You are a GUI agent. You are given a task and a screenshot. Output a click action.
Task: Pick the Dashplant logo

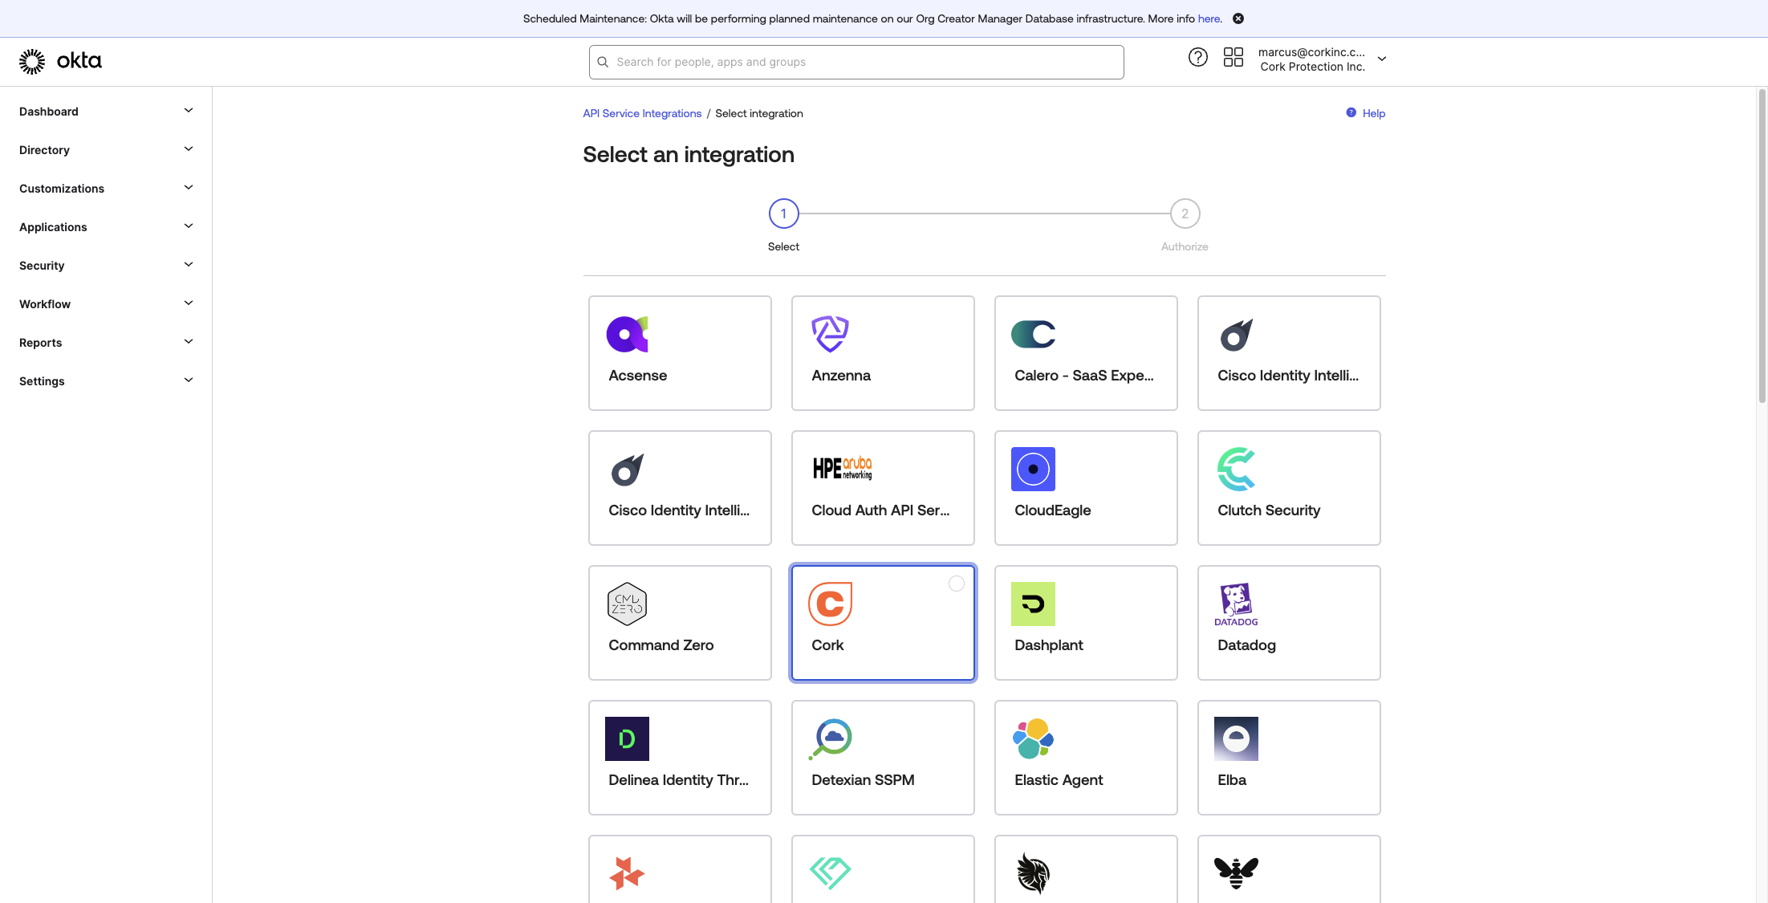click(x=1033, y=604)
